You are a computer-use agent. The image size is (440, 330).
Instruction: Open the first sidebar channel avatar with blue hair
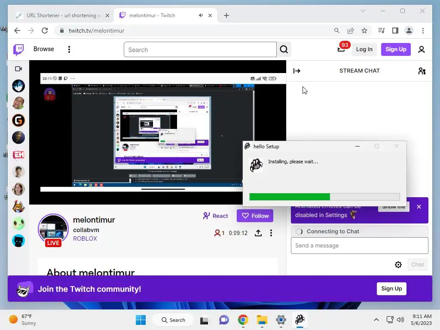pos(18,86)
